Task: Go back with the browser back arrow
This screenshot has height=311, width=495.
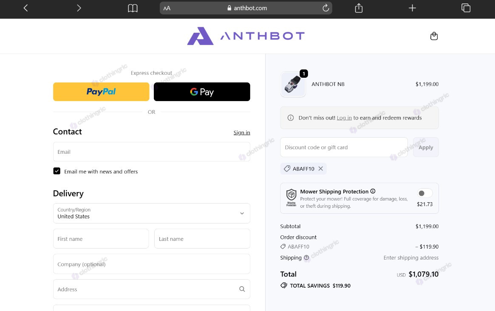Action: click(26, 8)
